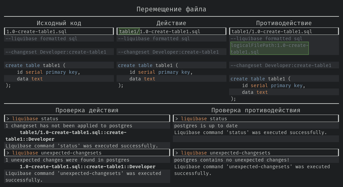This screenshot has height=187, width=343.
Task: Click '1 changeset has not been applied to postgres'
Action: [69, 126]
